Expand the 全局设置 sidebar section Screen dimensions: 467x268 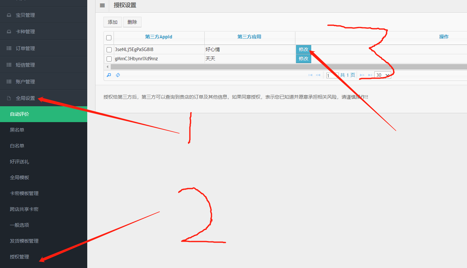(25, 98)
